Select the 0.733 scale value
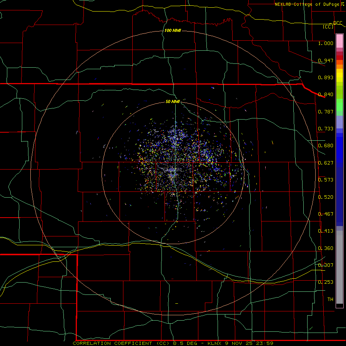Image resolution: width=346 pixels, height=346 pixels. click(326, 129)
